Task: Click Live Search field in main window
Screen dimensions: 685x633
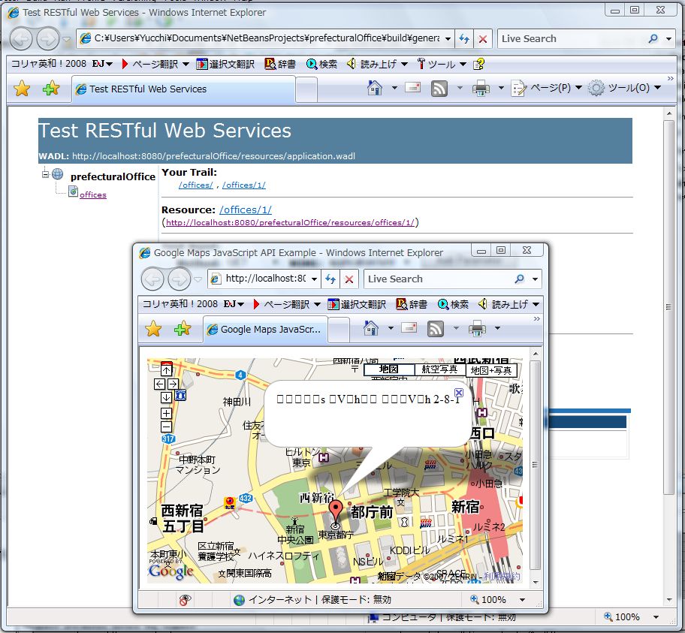Action: click(571, 39)
